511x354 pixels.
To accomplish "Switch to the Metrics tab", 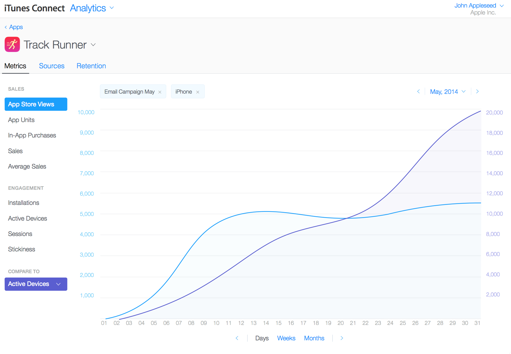I will pos(15,66).
